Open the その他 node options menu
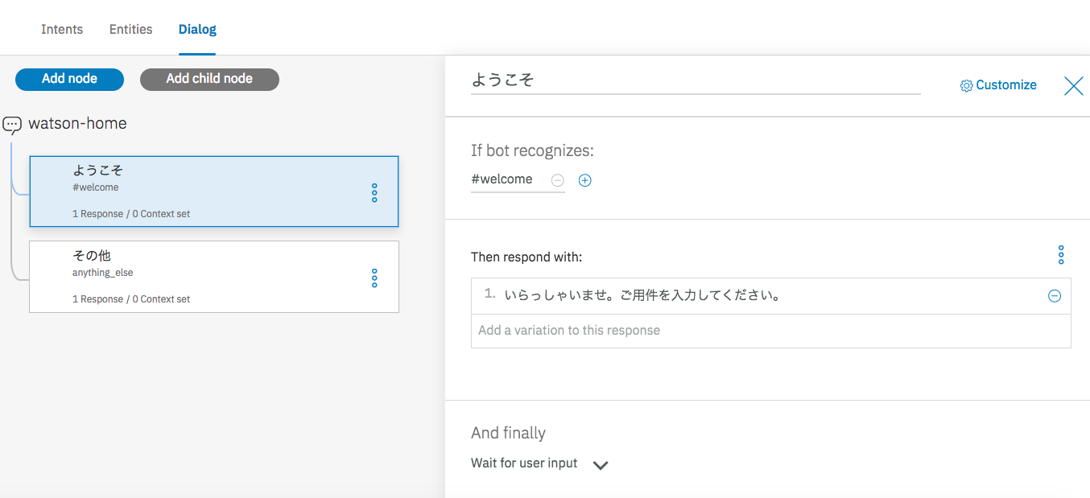The width and height of the screenshot is (1090, 498). pyautogui.click(x=374, y=278)
